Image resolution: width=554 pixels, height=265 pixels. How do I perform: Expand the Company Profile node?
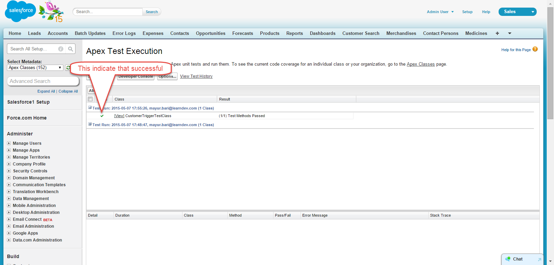pos(9,164)
